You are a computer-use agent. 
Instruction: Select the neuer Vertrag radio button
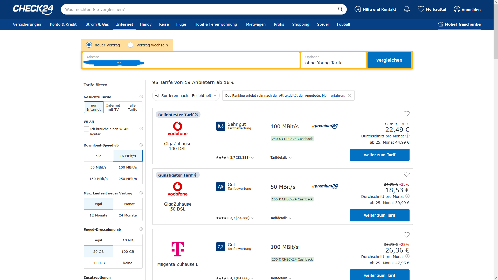click(89, 45)
